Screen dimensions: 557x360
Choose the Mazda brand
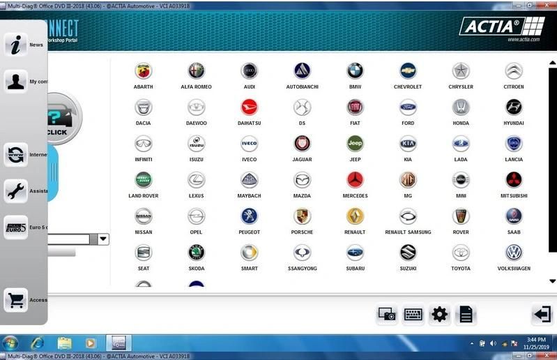(x=302, y=180)
